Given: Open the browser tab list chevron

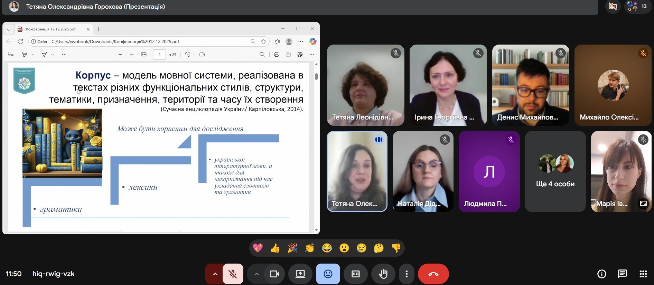Looking at the screenshot, I should 9,29.
